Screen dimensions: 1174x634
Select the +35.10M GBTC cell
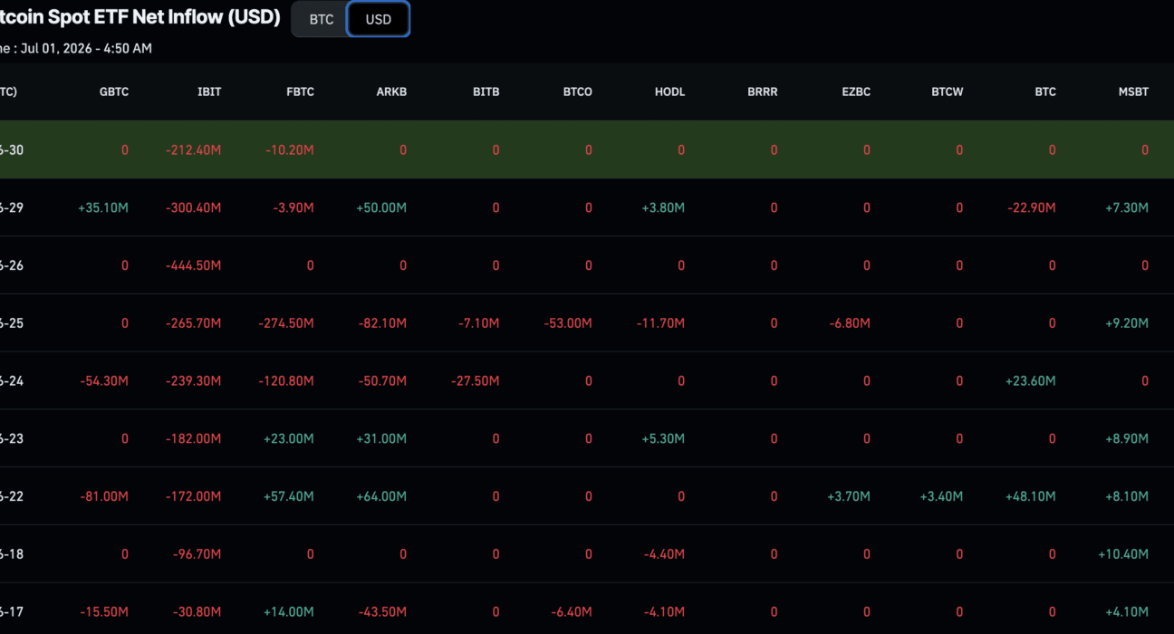(103, 207)
